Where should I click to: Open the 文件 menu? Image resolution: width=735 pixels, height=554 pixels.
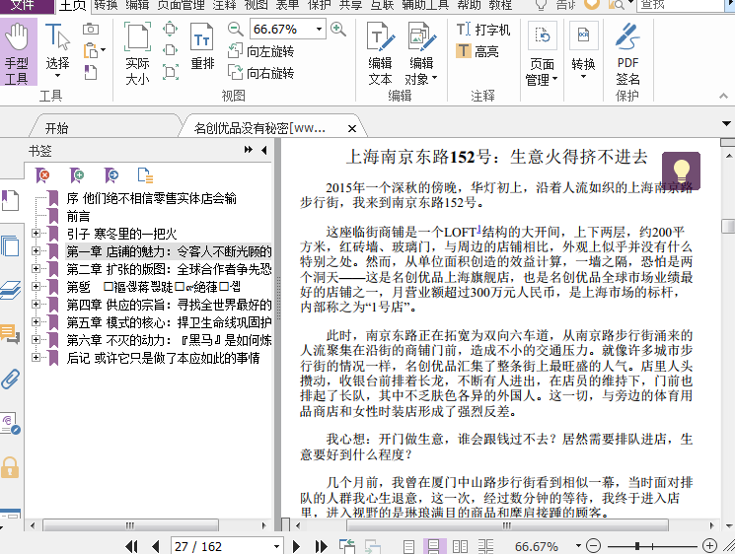(x=26, y=5)
